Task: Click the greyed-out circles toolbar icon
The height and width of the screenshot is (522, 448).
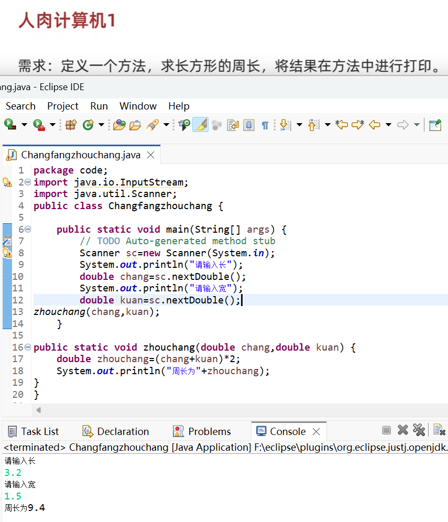Action: click(x=217, y=125)
